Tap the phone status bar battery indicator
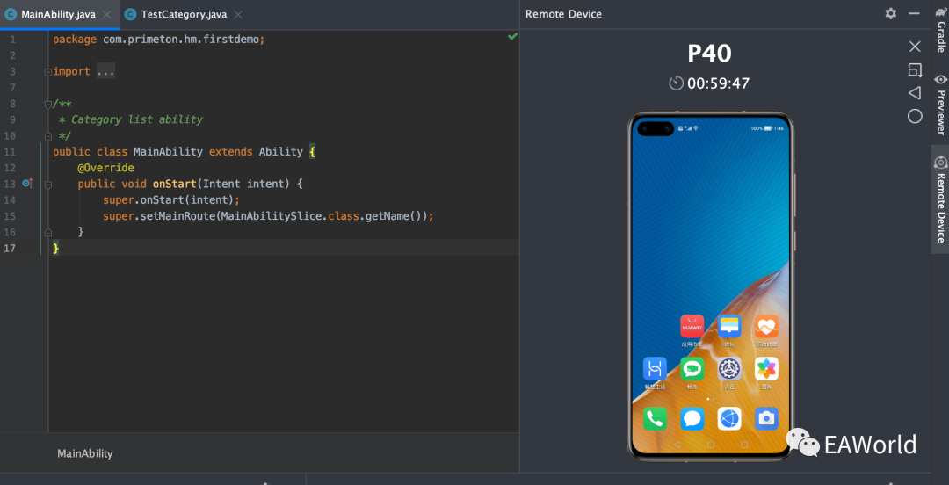The image size is (949, 485). click(768, 128)
